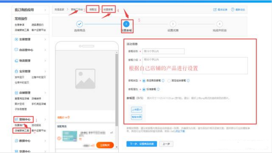The height and width of the screenshot is (153, 272).
Task: Click the 营销中心 megaphone icon
Action: tap(16, 119)
